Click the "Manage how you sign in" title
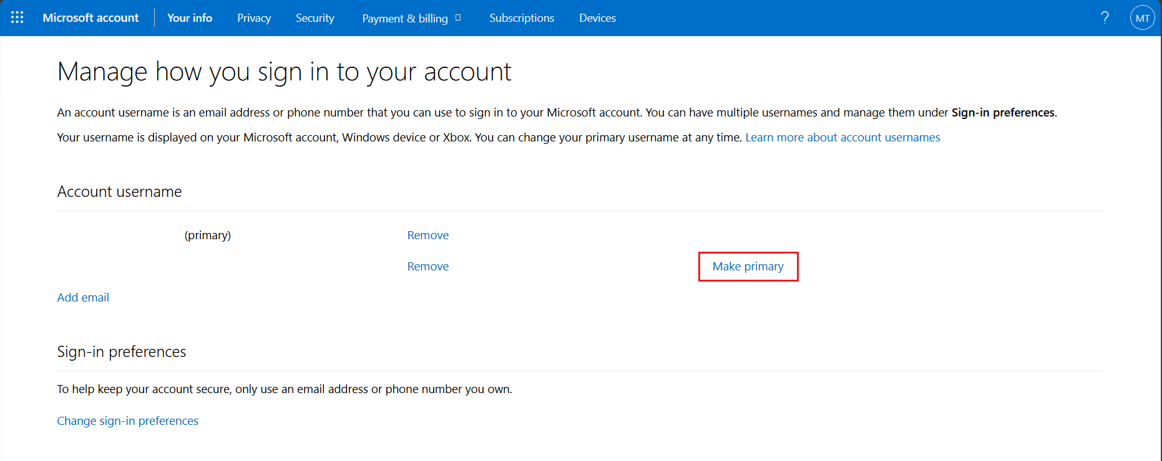This screenshot has width=1162, height=461. pyautogui.click(x=285, y=72)
